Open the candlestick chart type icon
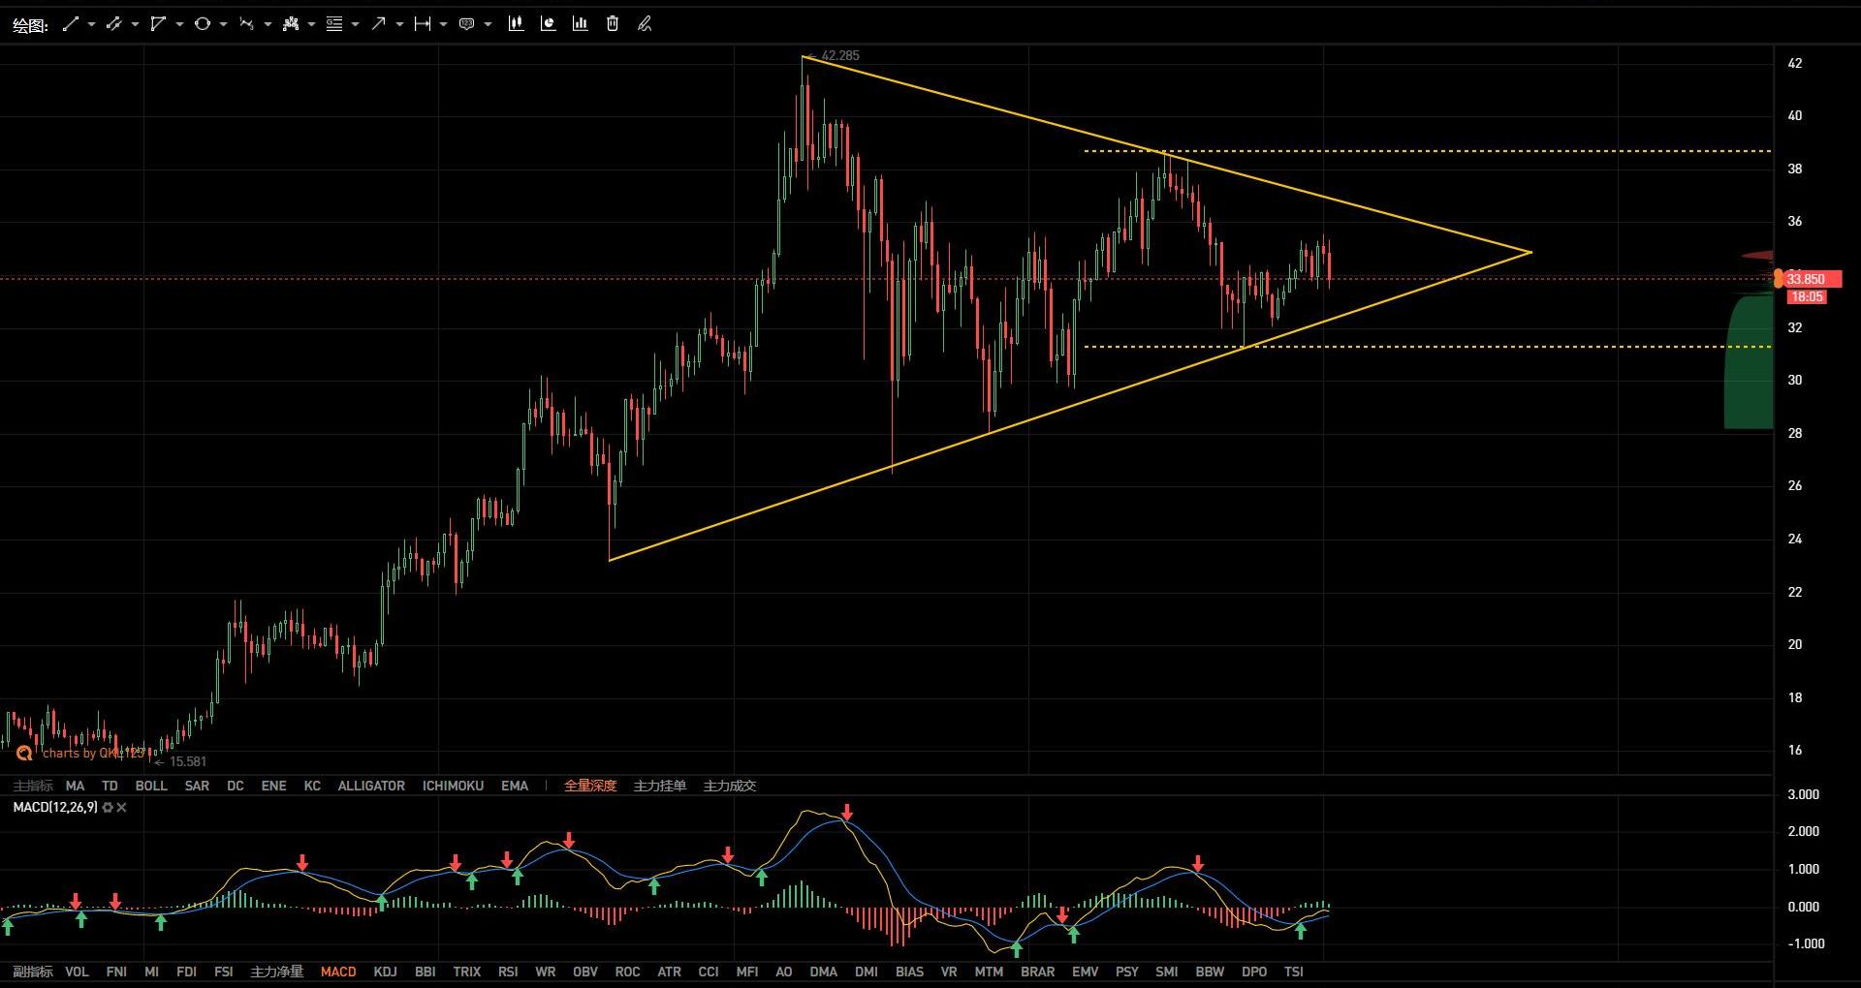Screen dimensions: 1861x988 pyautogui.click(x=516, y=24)
